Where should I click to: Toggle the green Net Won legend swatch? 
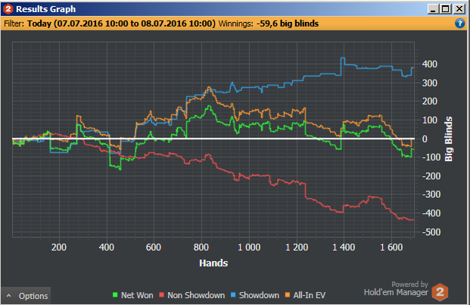pyautogui.click(x=115, y=295)
